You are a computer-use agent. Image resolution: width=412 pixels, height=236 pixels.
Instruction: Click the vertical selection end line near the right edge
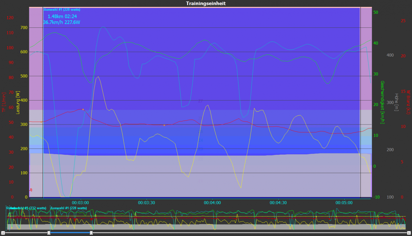(x=360, y=103)
